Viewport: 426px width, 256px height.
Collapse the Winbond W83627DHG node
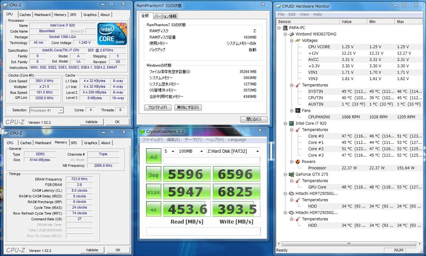pos(285,34)
